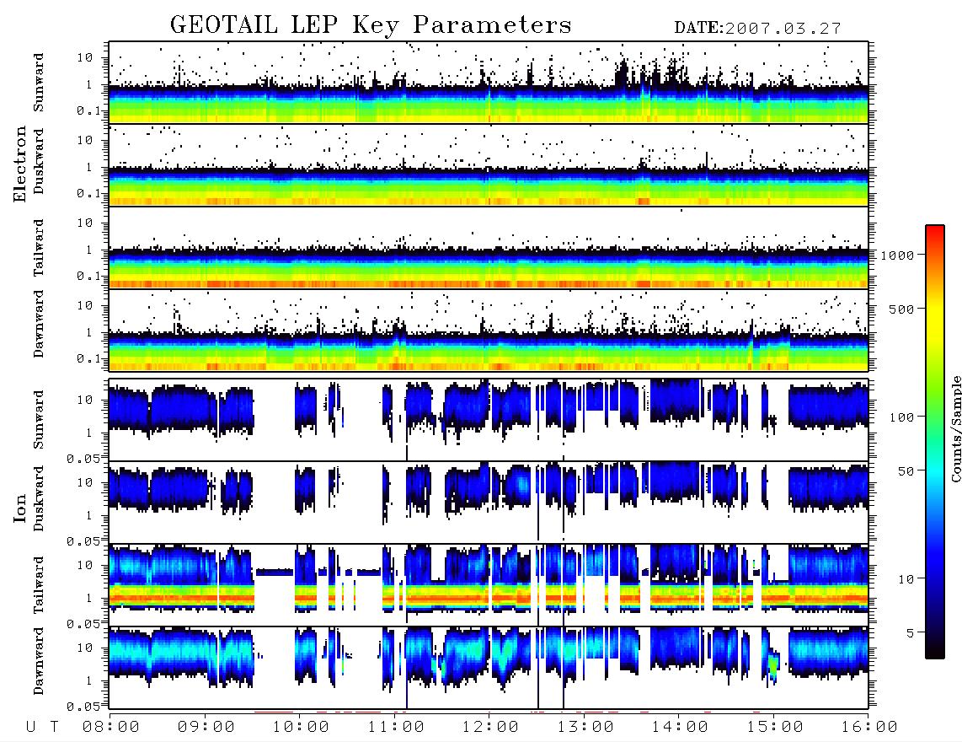
Task: Click the "10:00" time tick label
Action: tap(301, 727)
